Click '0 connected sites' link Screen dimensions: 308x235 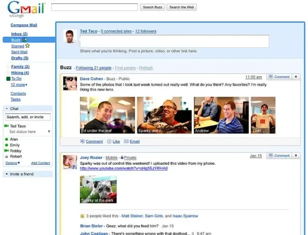[116, 31]
